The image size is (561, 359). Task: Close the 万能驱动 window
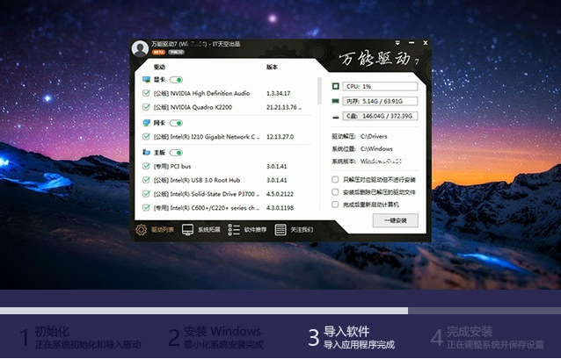click(426, 43)
